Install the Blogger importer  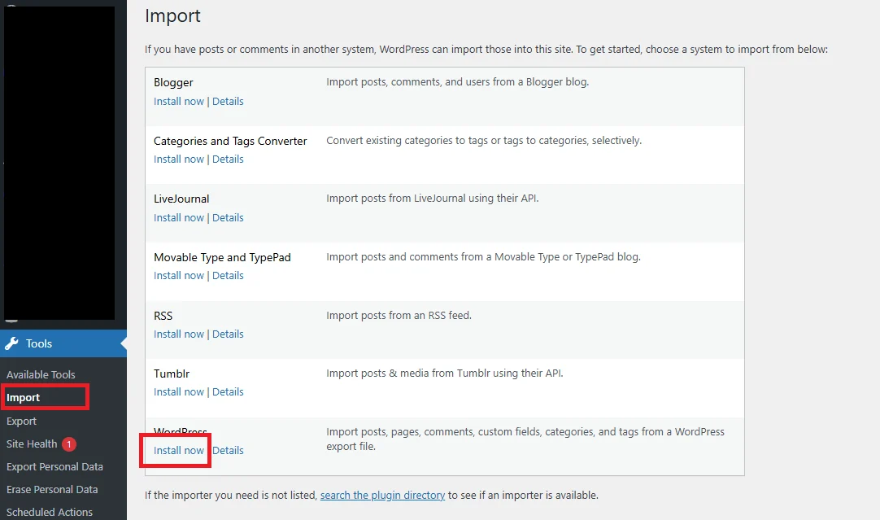coord(178,101)
